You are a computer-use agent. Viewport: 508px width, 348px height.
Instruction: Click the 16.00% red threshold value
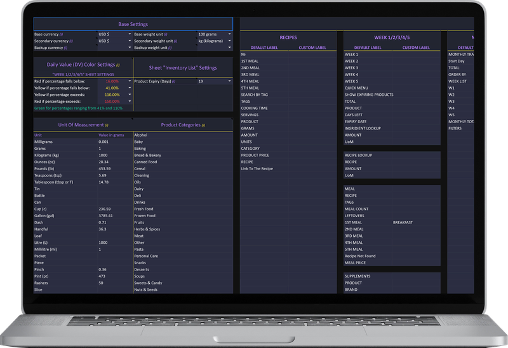click(x=112, y=81)
